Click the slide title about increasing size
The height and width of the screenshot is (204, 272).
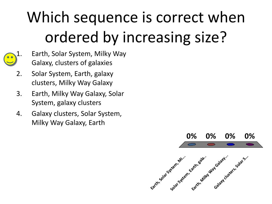coord(136,27)
